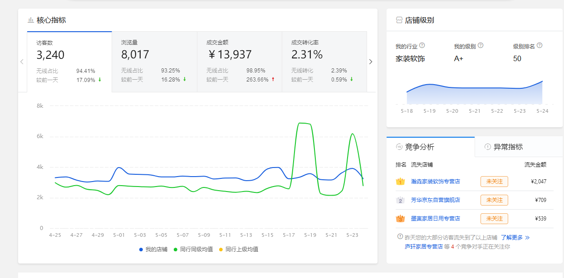This screenshot has height=278, width=564.
Task: Click right arrow to reveal more metric cards
Action: [371, 61]
